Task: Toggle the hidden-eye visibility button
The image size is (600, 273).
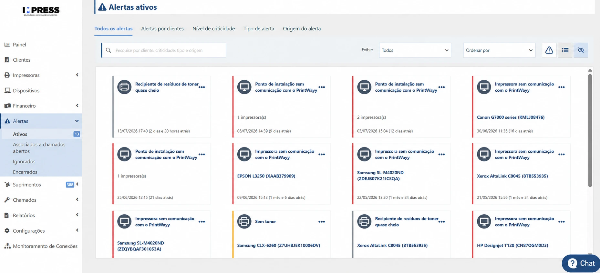Action: [581, 50]
